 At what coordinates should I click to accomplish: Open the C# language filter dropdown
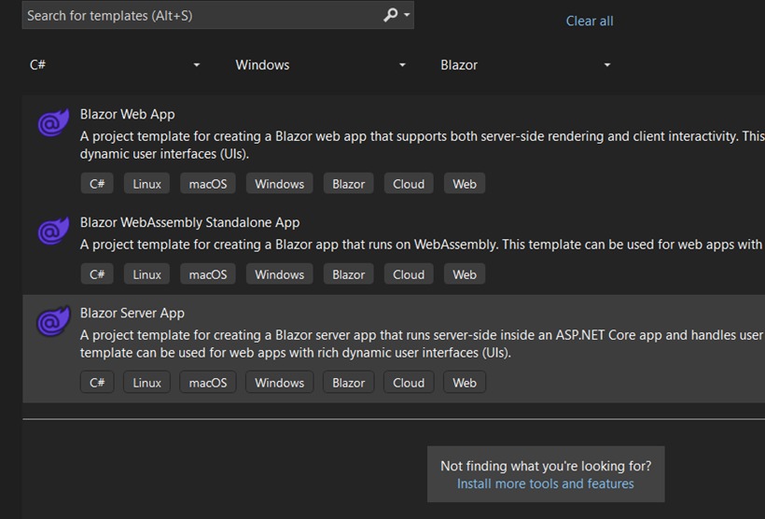[x=115, y=65]
